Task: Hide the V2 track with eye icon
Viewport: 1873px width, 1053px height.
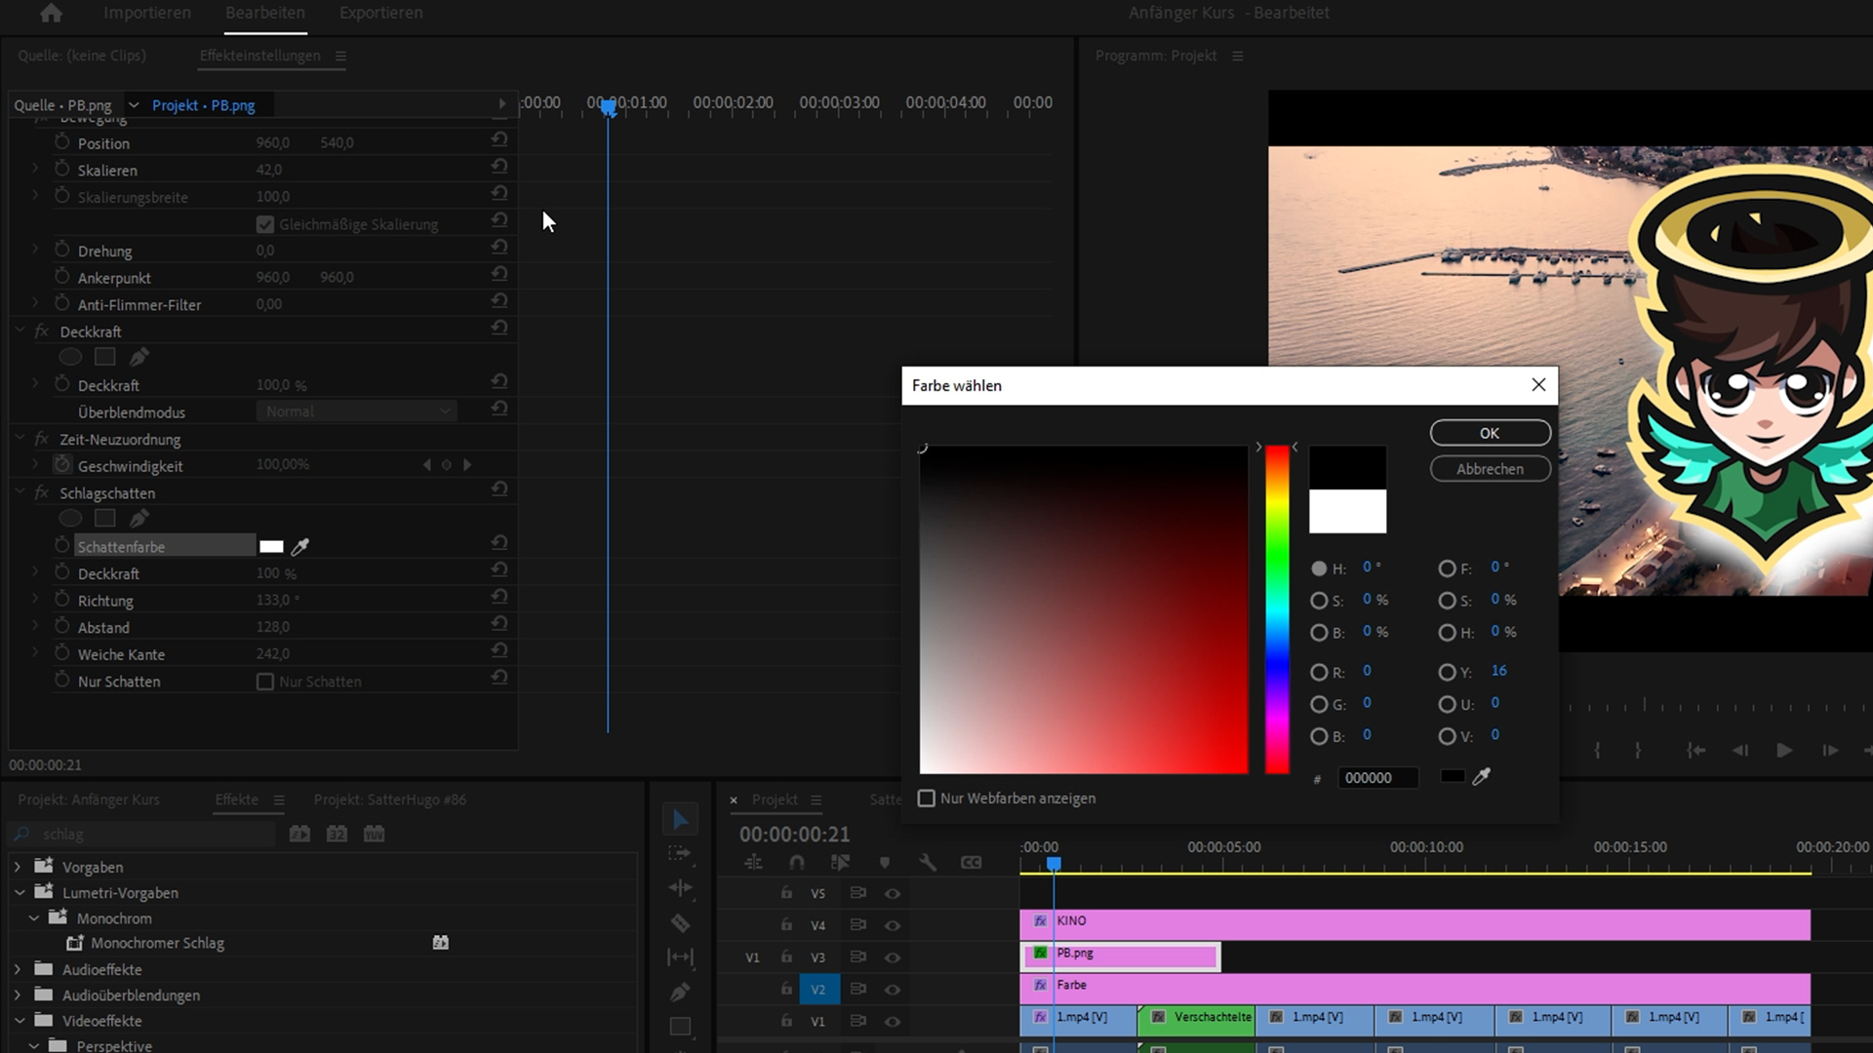Action: pyautogui.click(x=893, y=990)
